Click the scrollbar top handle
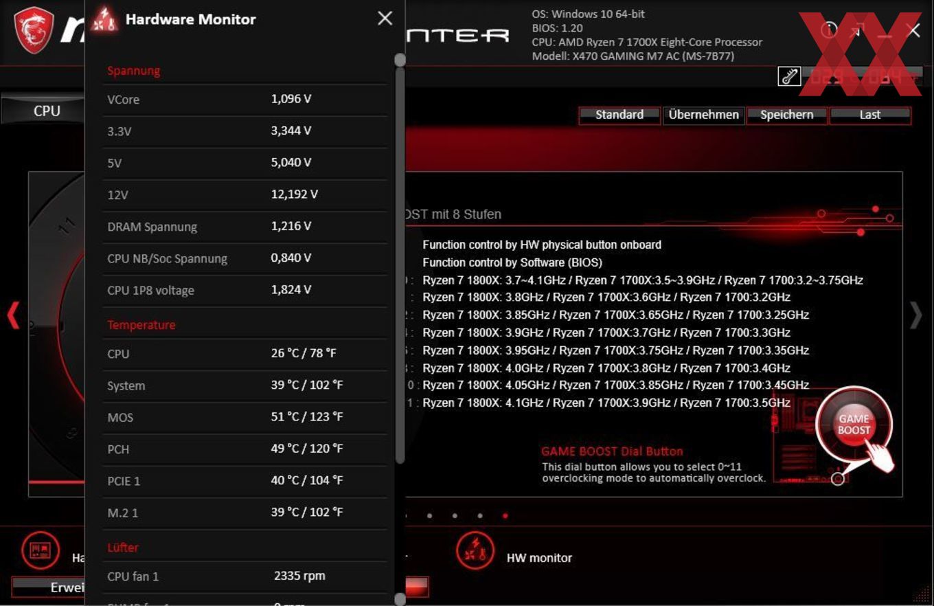This screenshot has width=934, height=606. [400, 60]
